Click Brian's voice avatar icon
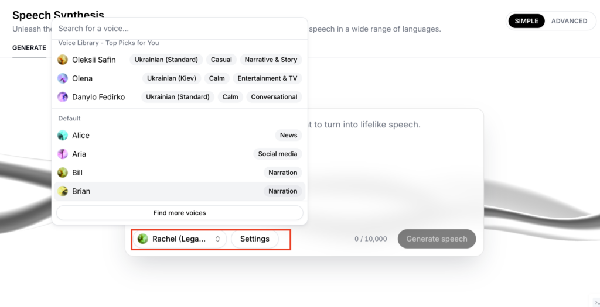 [x=63, y=191]
